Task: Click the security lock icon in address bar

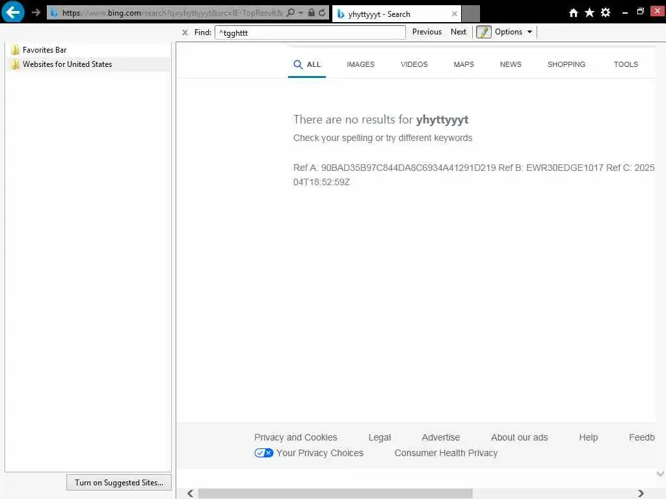Action: click(312, 12)
